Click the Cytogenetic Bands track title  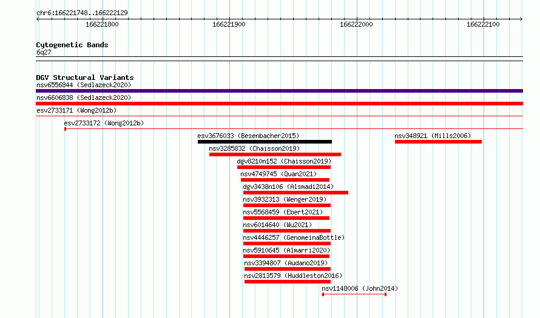(x=72, y=45)
